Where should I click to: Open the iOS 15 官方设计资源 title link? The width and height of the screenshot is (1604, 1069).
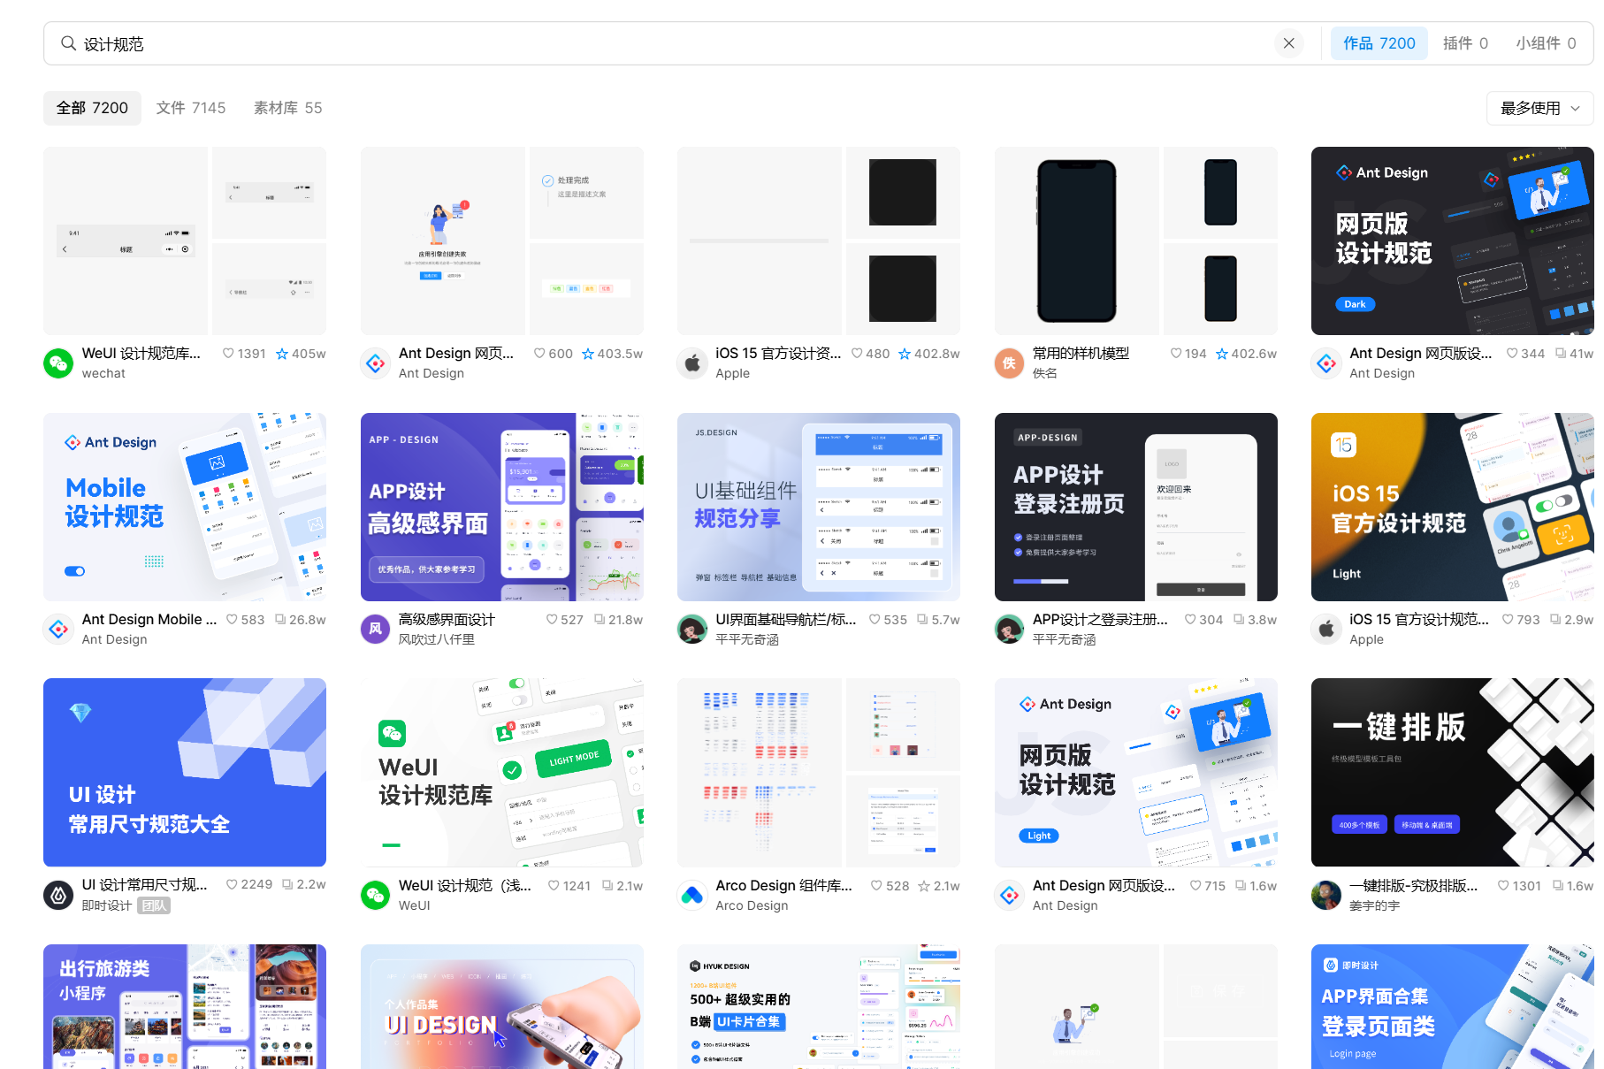point(778,353)
